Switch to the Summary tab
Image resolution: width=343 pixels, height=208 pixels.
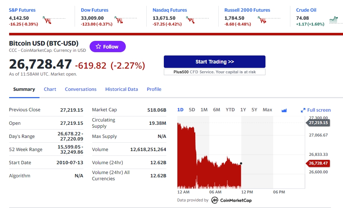pos(24,89)
